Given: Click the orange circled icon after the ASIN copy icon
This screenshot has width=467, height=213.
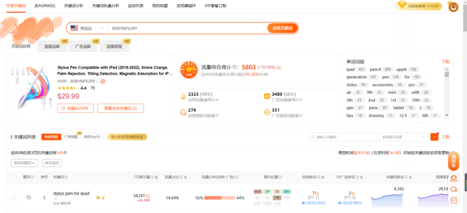Looking at the screenshot, I should coord(103,81).
